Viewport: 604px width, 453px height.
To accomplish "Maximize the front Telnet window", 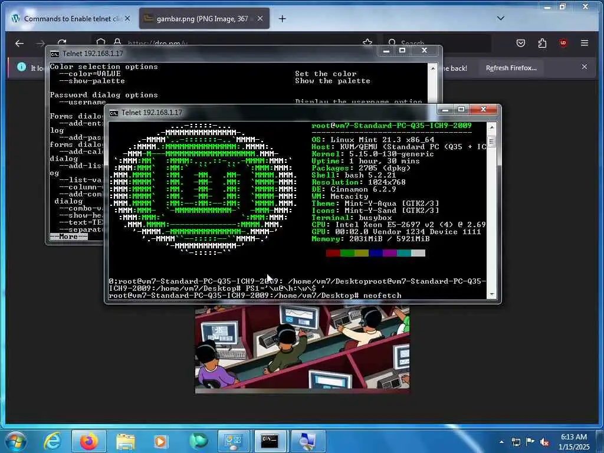I will pyautogui.click(x=461, y=110).
